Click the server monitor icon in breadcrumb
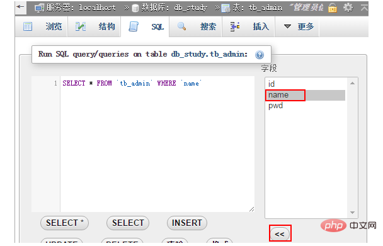 pyautogui.click(x=39, y=8)
